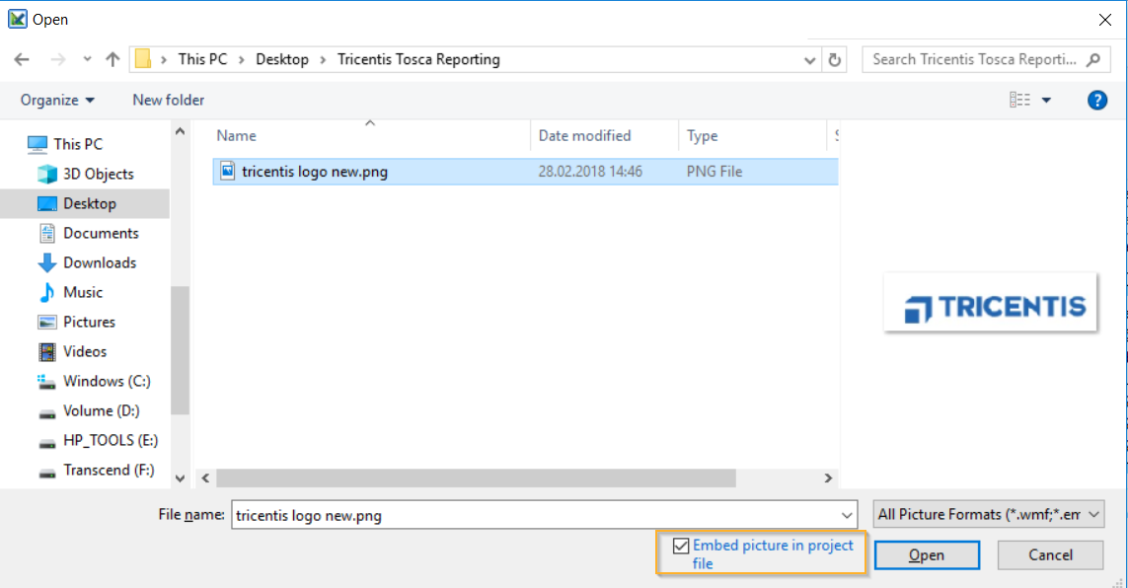
Task: Select This PC in navigation pane
Action: click(x=78, y=144)
